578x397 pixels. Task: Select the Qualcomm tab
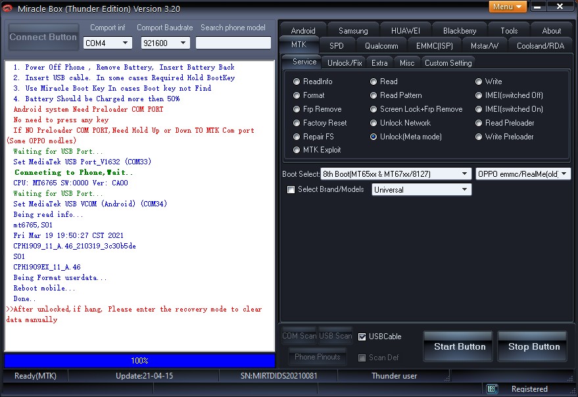(x=381, y=46)
